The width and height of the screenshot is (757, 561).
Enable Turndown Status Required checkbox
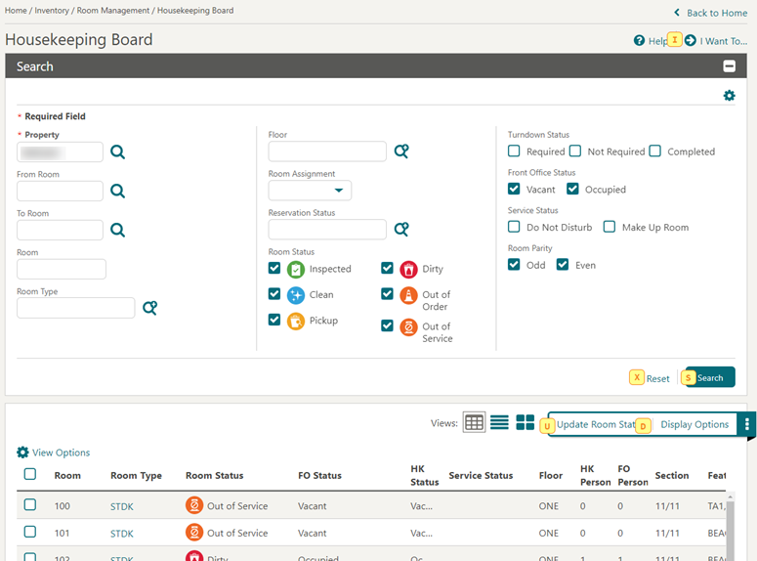(x=514, y=151)
